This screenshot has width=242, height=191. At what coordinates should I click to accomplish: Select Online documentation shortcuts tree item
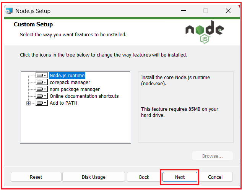coord(84,96)
